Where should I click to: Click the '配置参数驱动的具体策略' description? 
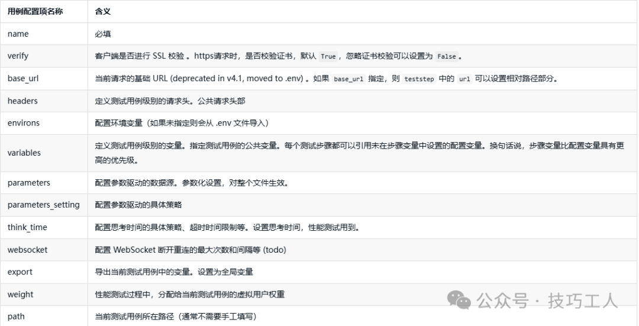coord(138,205)
